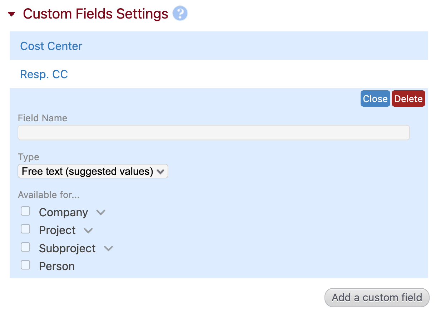
Task: Expand Company availability options
Action: click(100, 212)
